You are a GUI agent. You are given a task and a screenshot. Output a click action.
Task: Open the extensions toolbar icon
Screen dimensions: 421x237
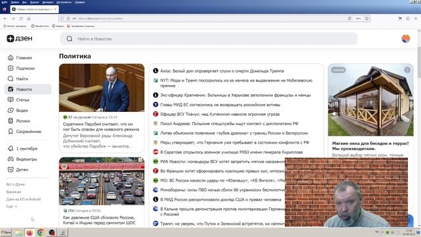coord(408,18)
